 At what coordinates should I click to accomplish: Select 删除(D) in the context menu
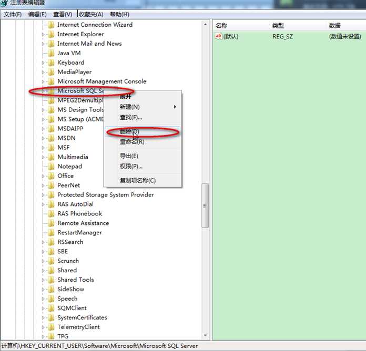click(143, 131)
